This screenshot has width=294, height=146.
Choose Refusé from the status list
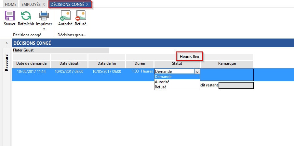[177, 87]
